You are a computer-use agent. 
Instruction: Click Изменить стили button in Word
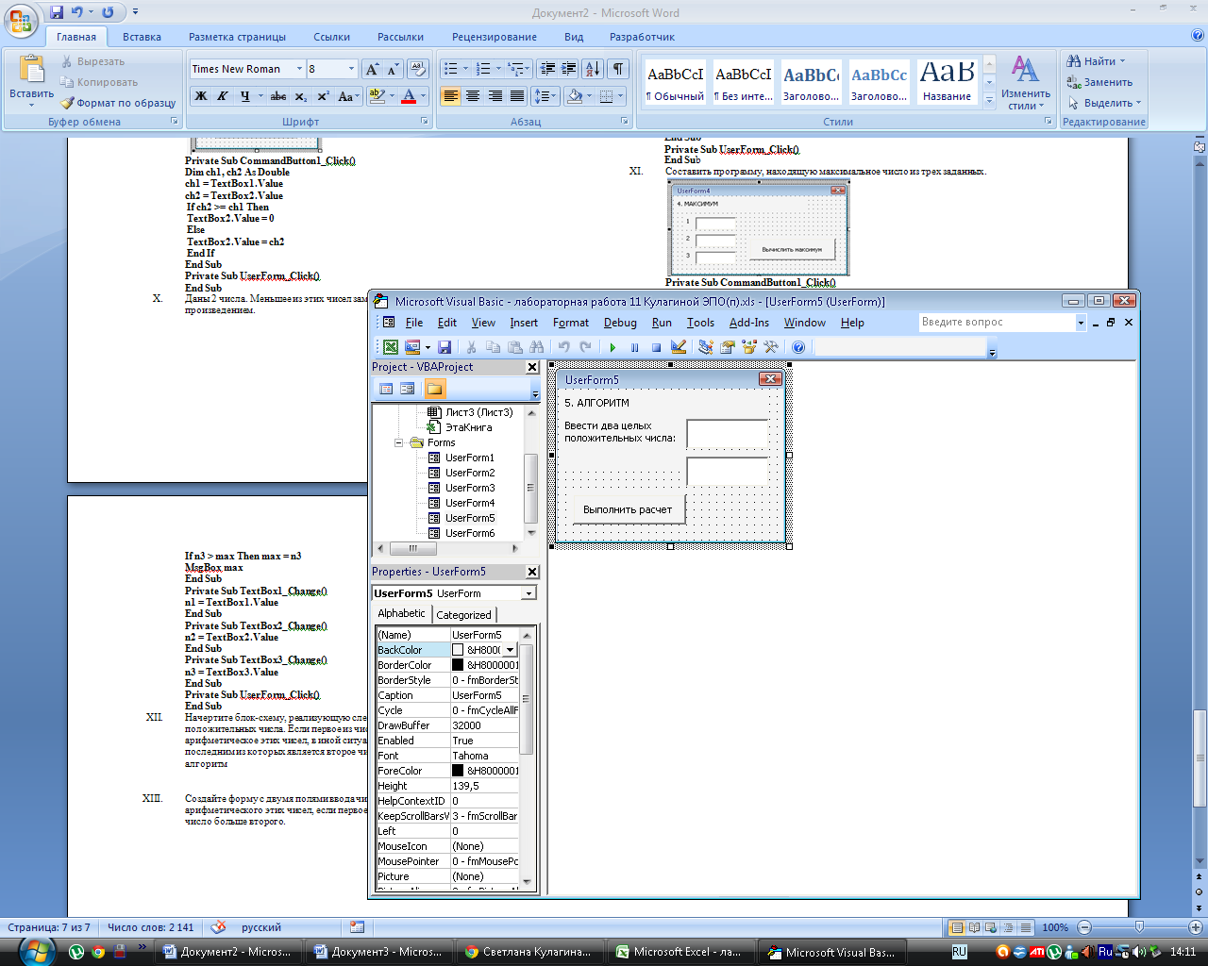[x=1026, y=82]
